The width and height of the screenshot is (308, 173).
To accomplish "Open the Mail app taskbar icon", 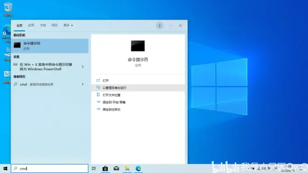I will pos(116,168).
